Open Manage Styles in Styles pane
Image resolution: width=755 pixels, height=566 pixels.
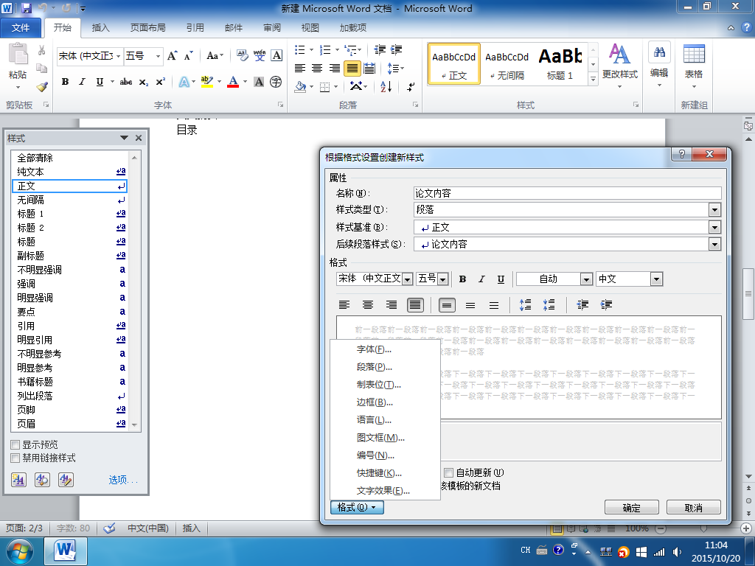66,479
